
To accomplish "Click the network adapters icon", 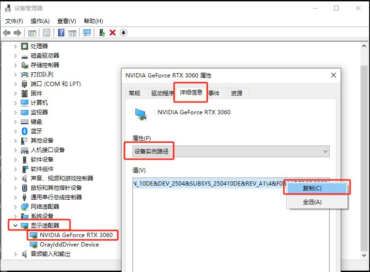I will (25, 207).
